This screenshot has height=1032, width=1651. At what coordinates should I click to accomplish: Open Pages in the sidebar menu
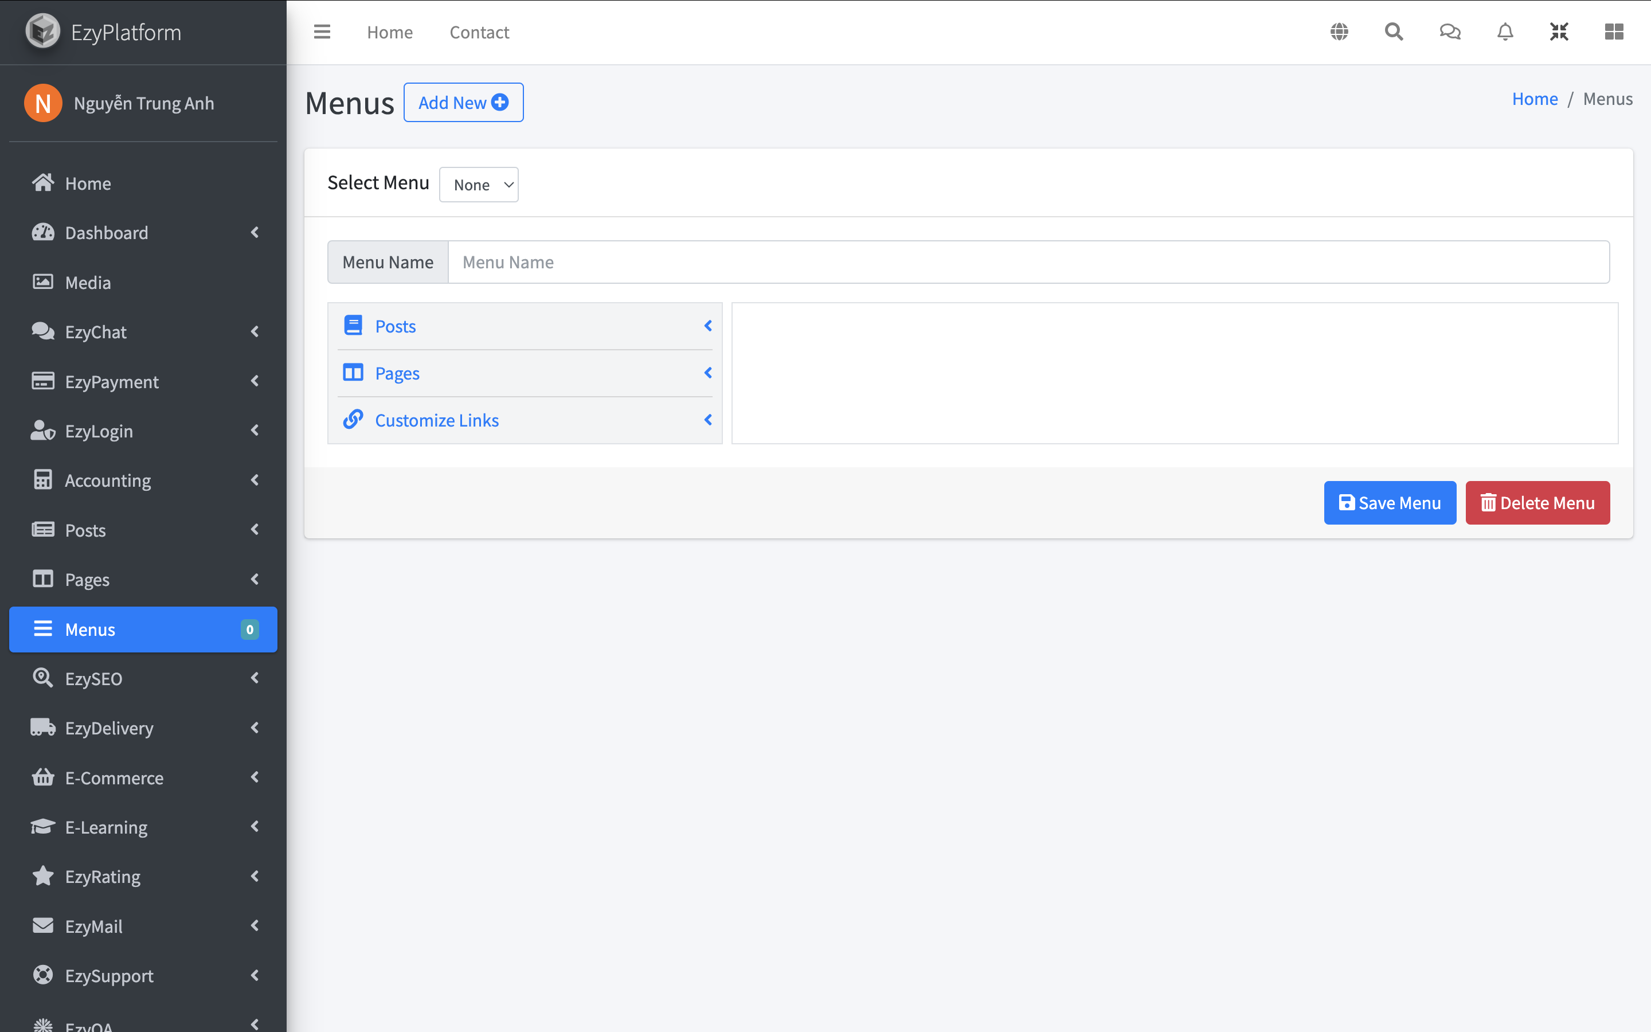click(143, 580)
